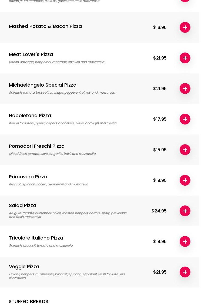
Task: Select the Primavera Pizza heading
Action: coord(28,177)
